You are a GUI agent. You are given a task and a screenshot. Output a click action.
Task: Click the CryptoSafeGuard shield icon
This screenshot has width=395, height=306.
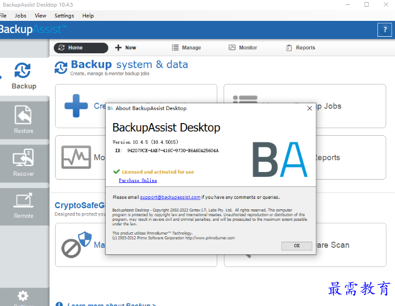point(85,239)
